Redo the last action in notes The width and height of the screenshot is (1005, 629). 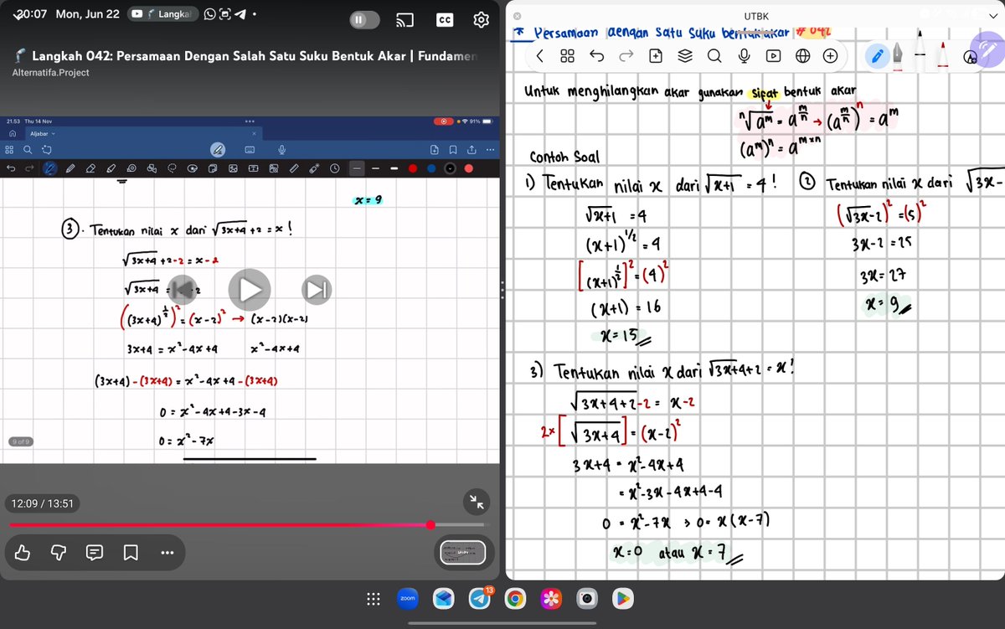[x=626, y=55]
